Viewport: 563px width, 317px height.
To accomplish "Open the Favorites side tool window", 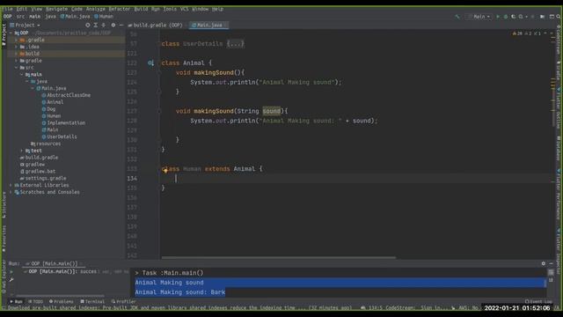I will click(4, 239).
